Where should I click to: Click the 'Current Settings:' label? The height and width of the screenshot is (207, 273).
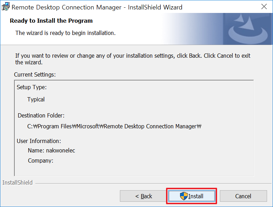[35, 74]
